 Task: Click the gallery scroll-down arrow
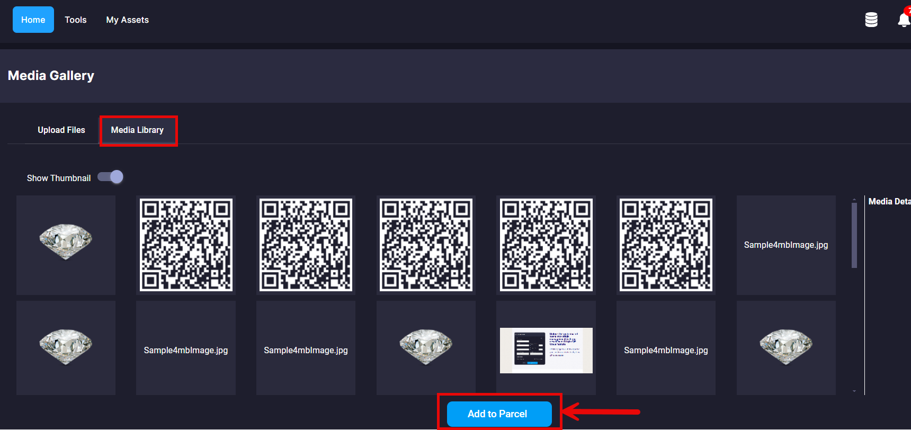coord(854,391)
